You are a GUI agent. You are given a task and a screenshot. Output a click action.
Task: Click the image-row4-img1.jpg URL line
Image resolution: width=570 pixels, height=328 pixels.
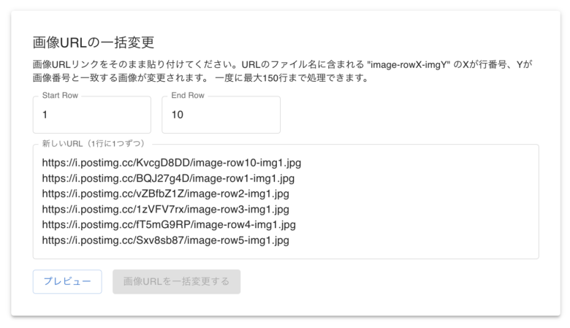[169, 224]
